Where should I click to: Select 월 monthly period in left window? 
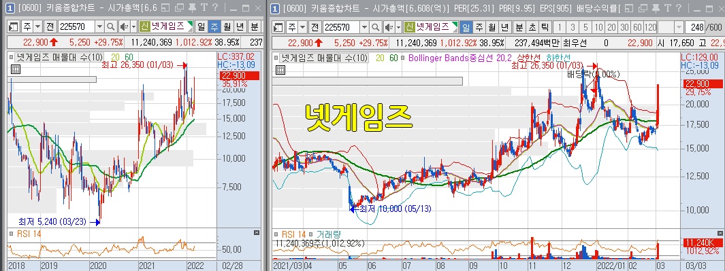coord(227,26)
